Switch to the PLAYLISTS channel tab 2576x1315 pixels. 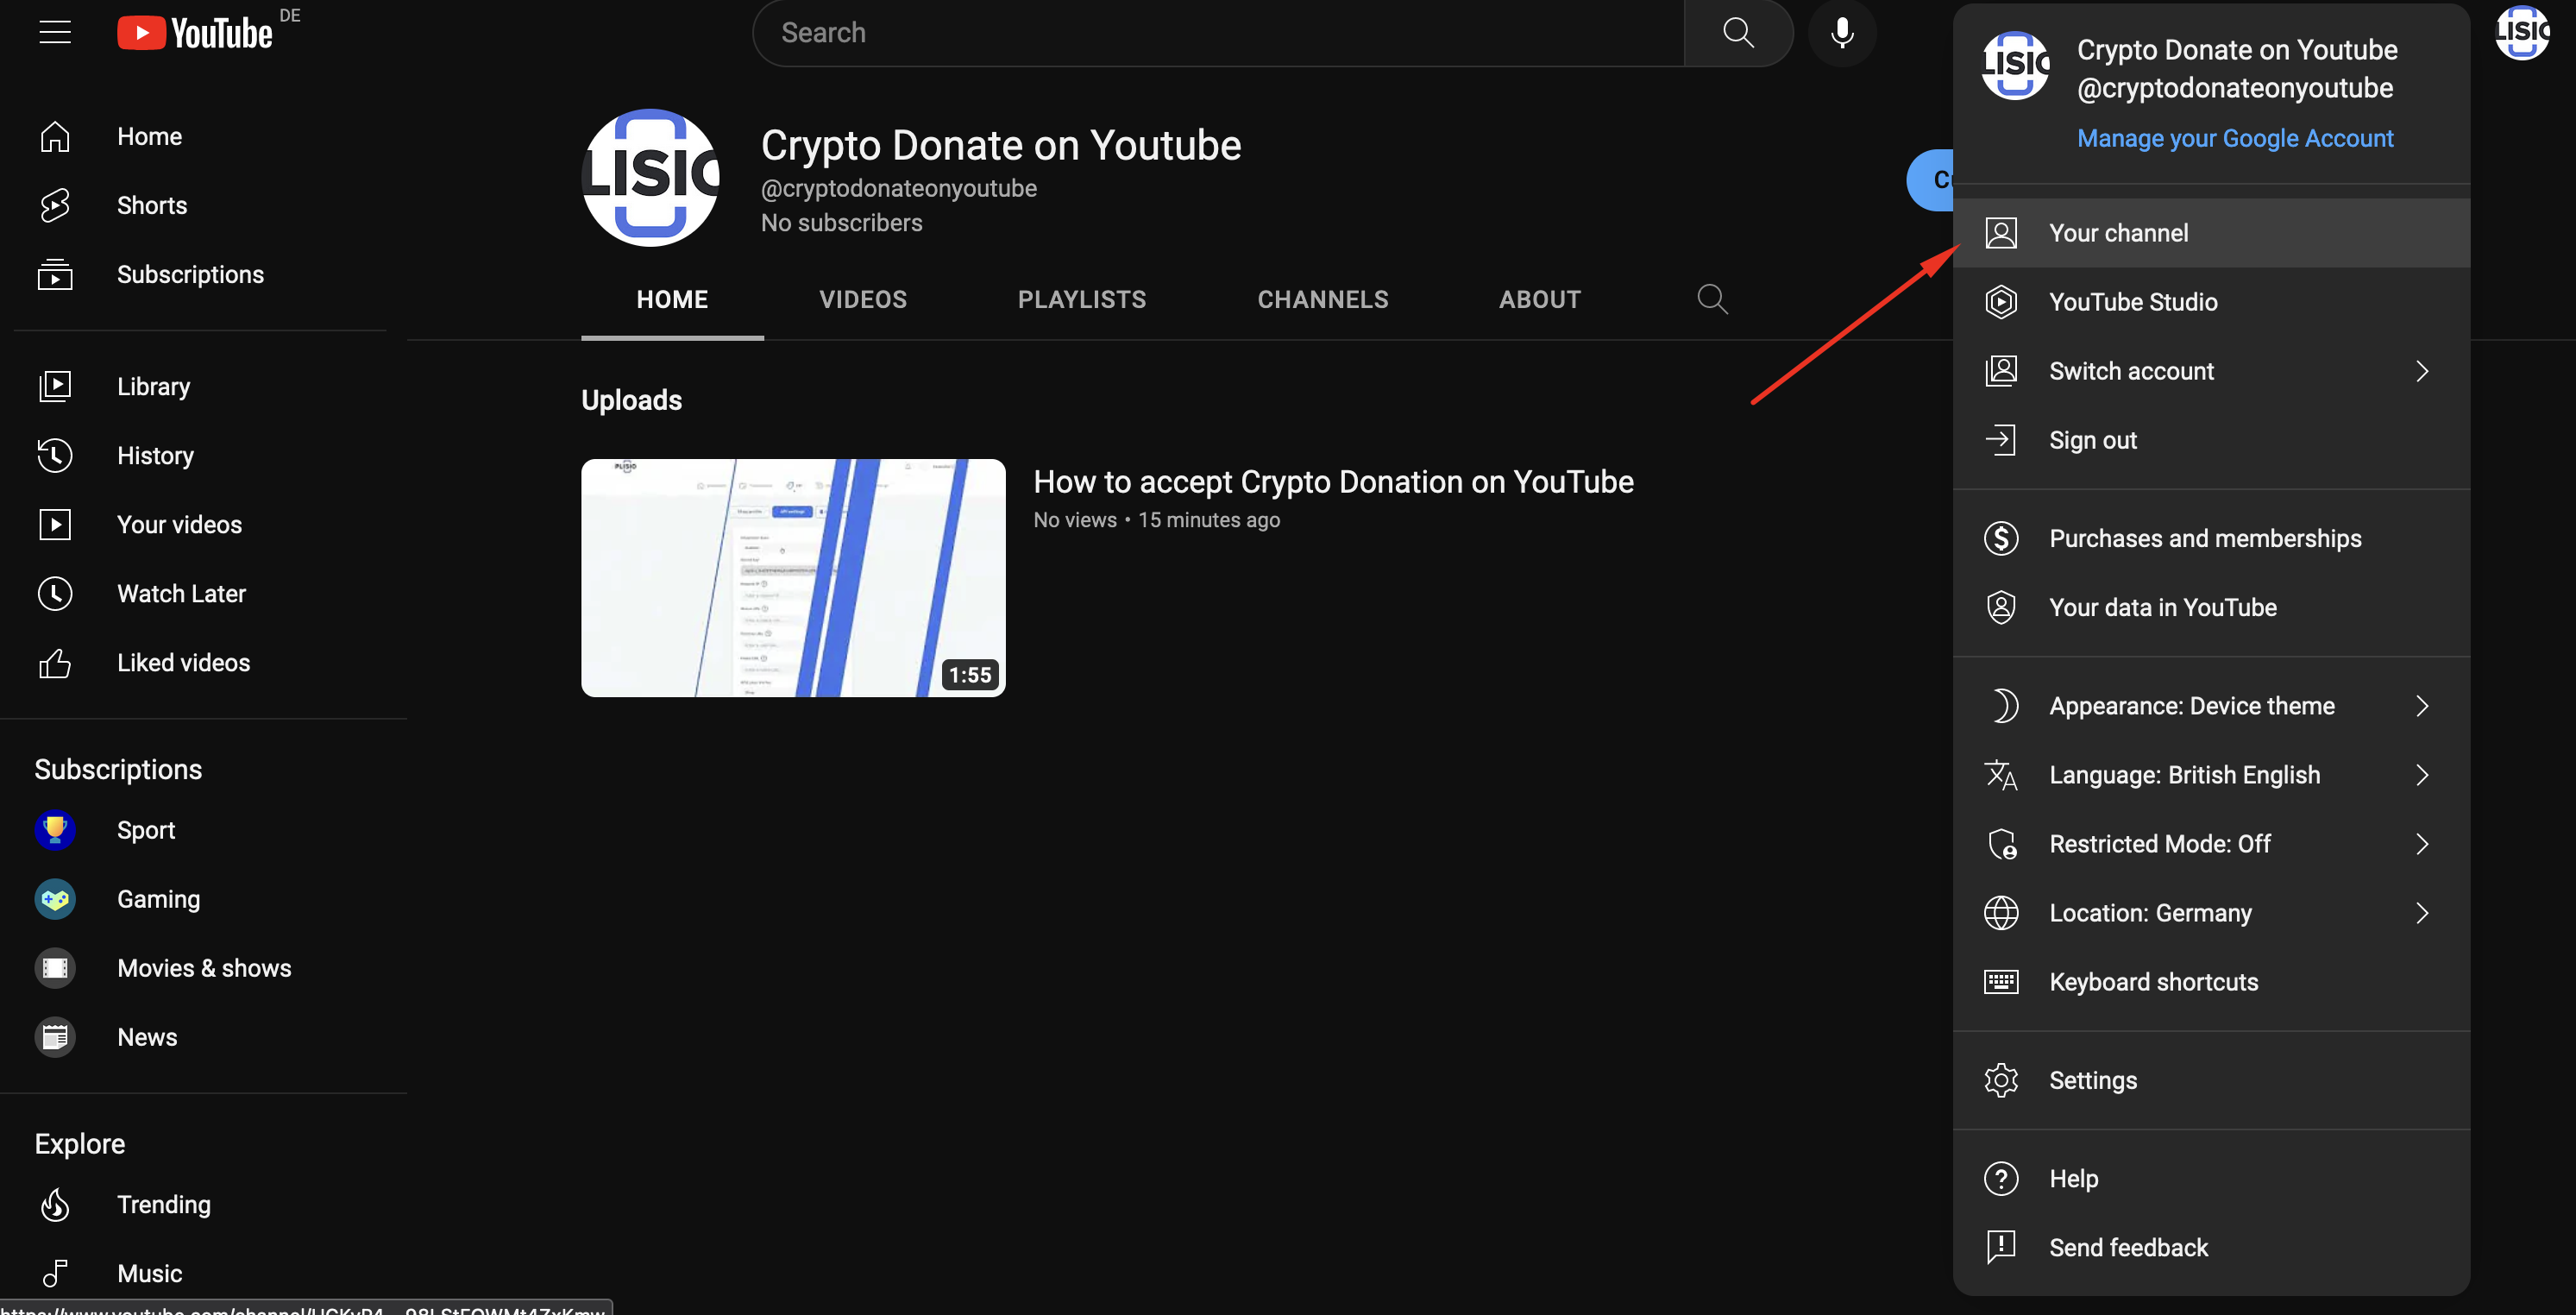point(1082,299)
